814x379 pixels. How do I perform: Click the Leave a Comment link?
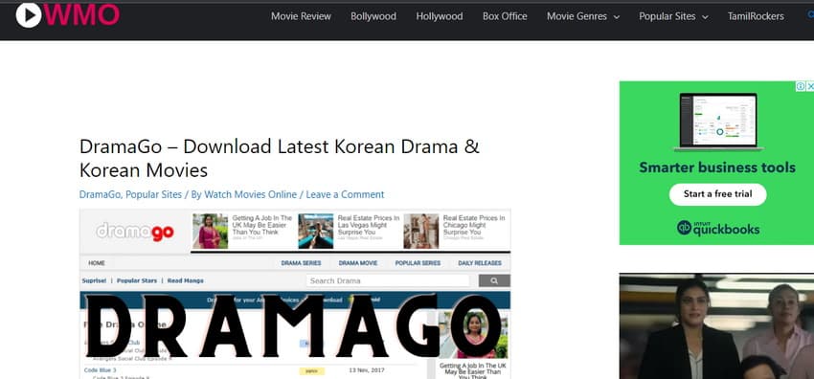[345, 194]
